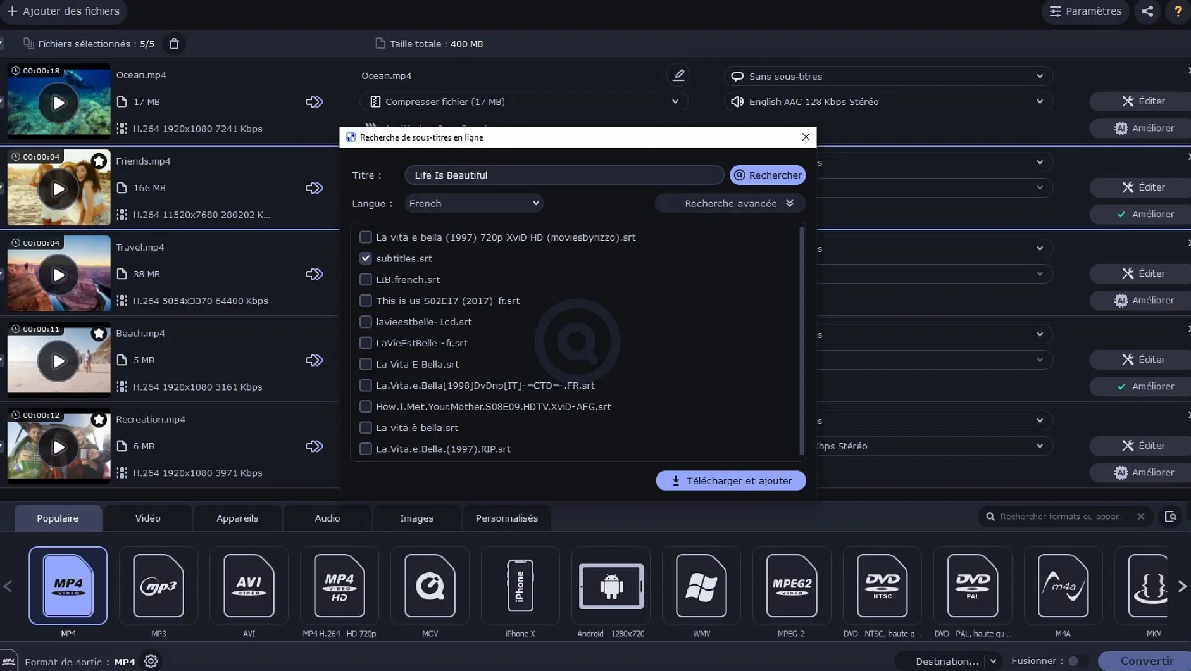Open English AAC 128 Kbps audio dropdown

889,101
